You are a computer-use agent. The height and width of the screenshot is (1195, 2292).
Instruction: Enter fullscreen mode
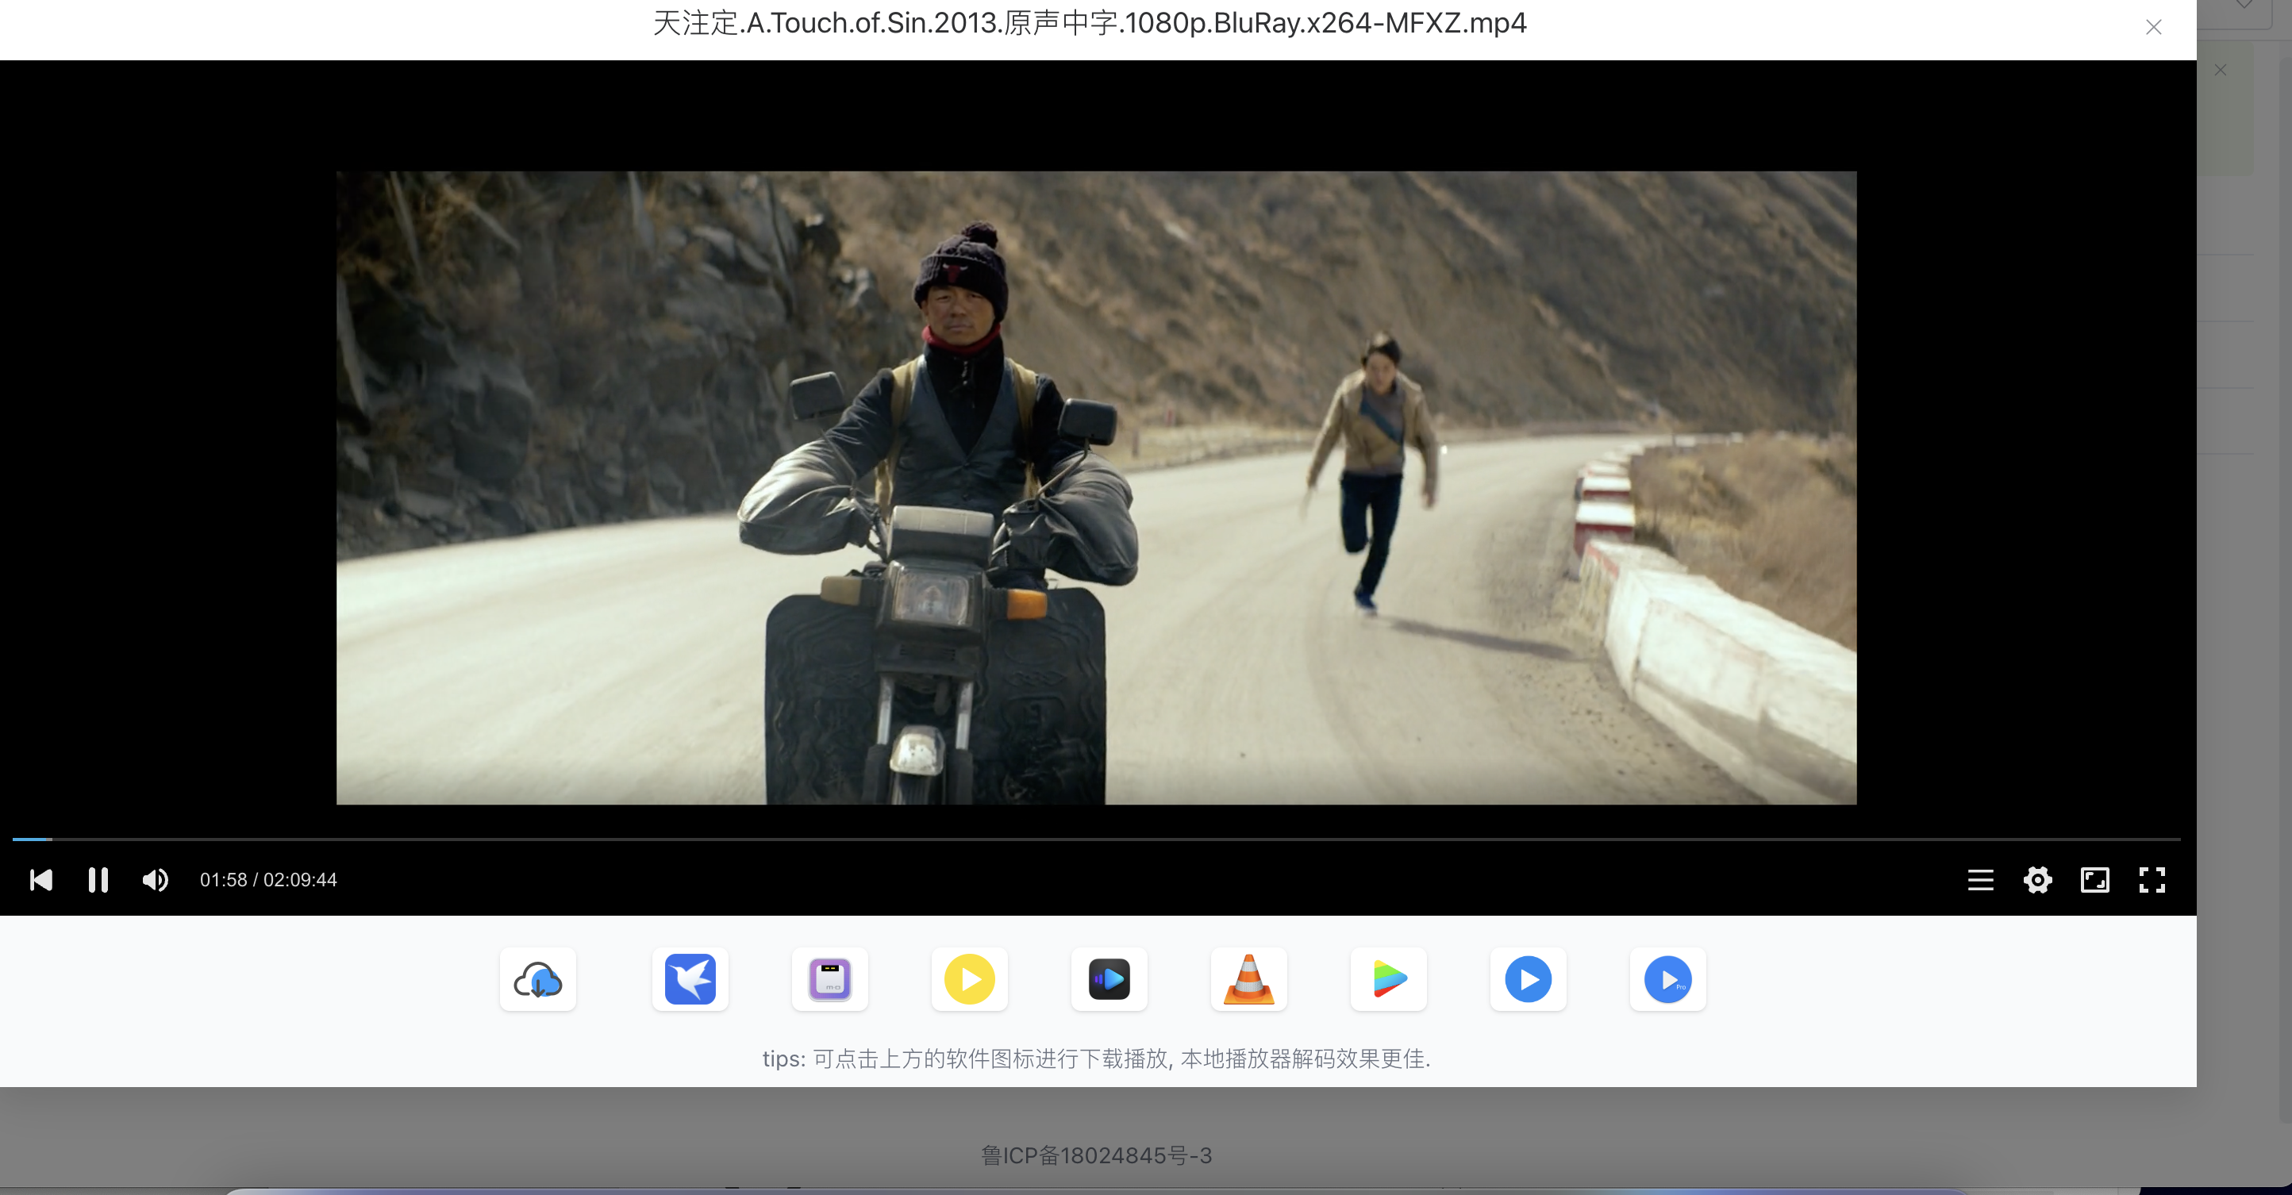click(2152, 880)
